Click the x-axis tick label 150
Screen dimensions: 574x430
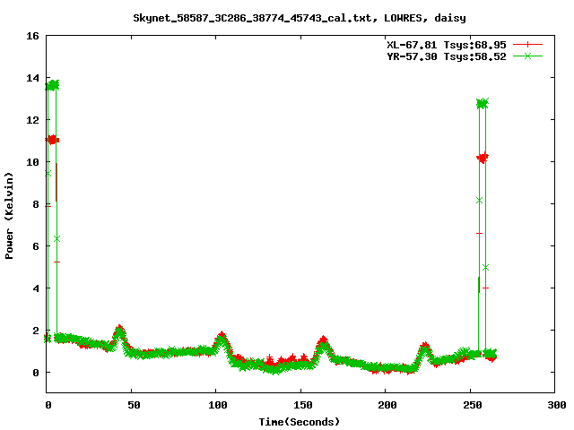pos(303,405)
